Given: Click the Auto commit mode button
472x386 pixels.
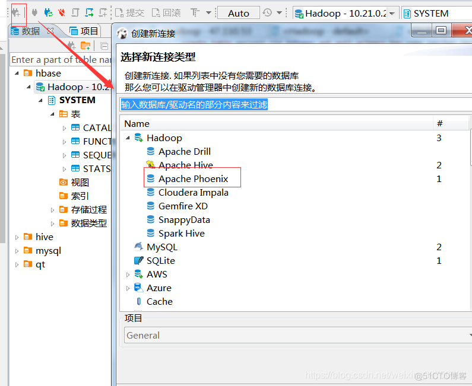Looking at the screenshot, I should [239, 13].
